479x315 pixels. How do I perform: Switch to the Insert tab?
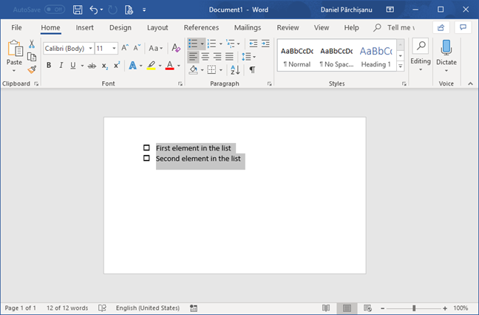84,28
